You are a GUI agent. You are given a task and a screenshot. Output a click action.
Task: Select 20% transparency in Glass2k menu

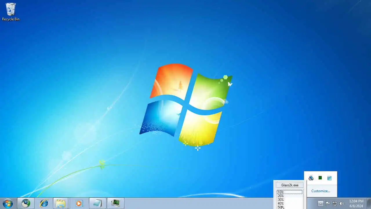pyautogui.click(x=290, y=196)
